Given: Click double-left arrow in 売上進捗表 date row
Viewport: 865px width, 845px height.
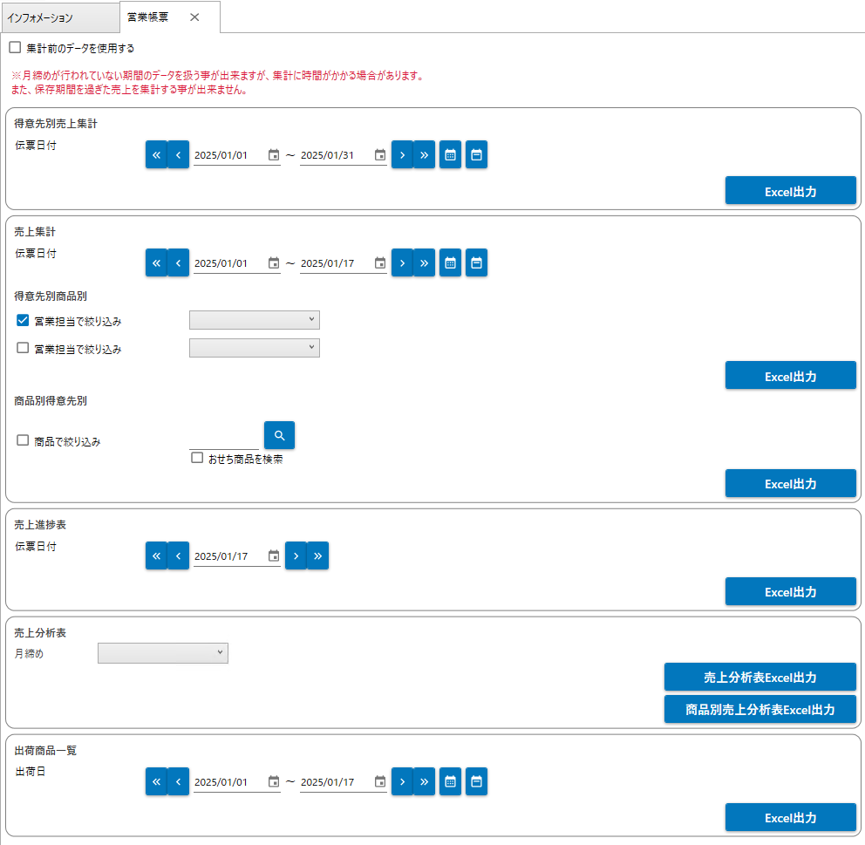Looking at the screenshot, I should tap(156, 555).
